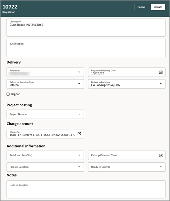170x201 pixels.
Task: Click the Update button
Action: click(158, 7)
